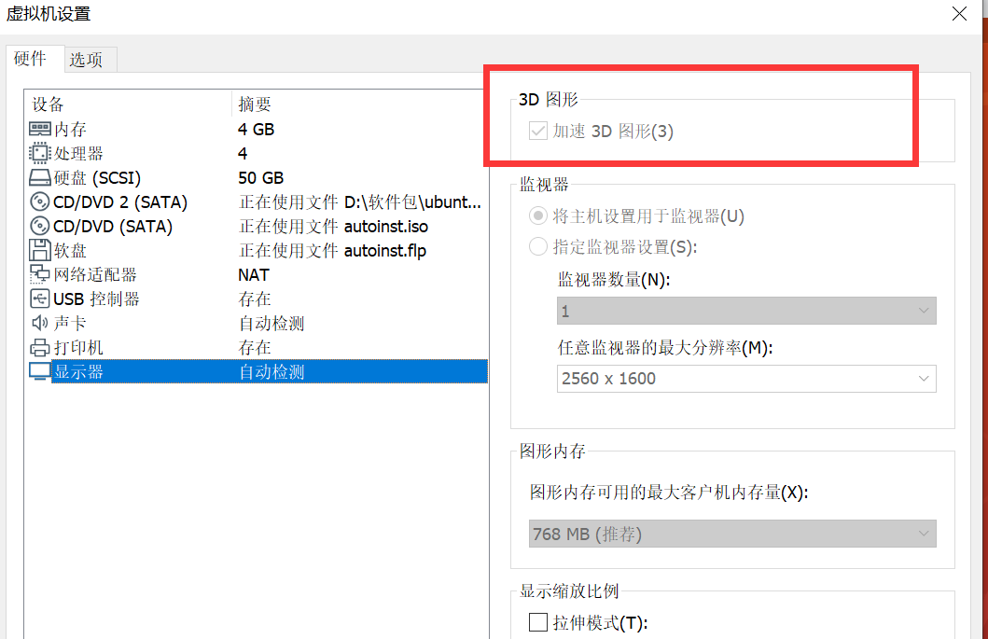Select the USB 控制器 row
The image size is (988, 639).
tap(257, 299)
